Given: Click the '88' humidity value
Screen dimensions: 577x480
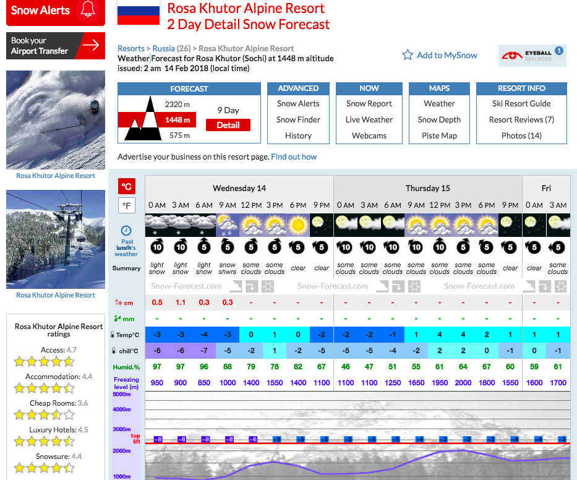Looking at the screenshot, I should pyautogui.click(x=228, y=367).
